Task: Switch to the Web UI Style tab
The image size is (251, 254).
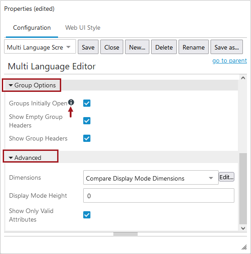Action: pos(83,28)
